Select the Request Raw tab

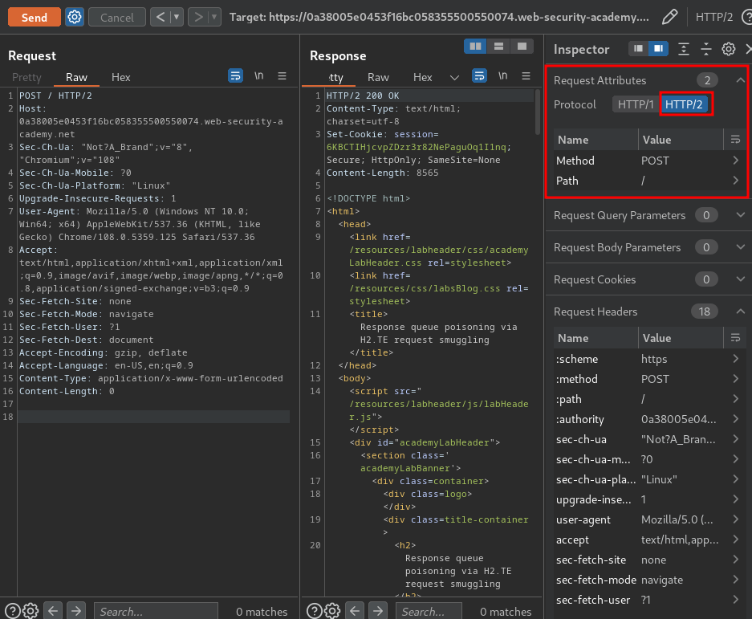point(76,77)
